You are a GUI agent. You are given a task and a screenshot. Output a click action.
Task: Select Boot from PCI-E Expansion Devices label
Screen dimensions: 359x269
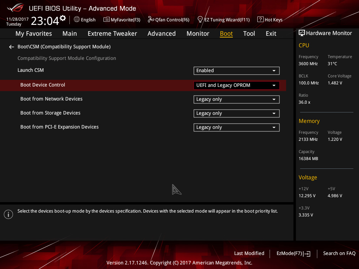point(60,127)
